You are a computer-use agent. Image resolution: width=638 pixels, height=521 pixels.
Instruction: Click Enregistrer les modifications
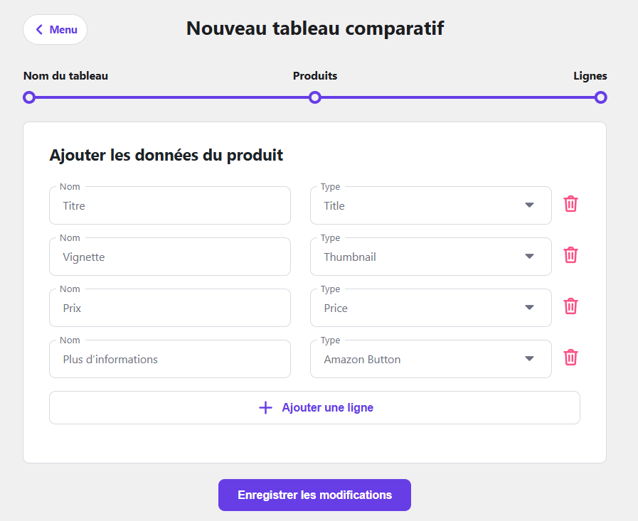click(314, 495)
